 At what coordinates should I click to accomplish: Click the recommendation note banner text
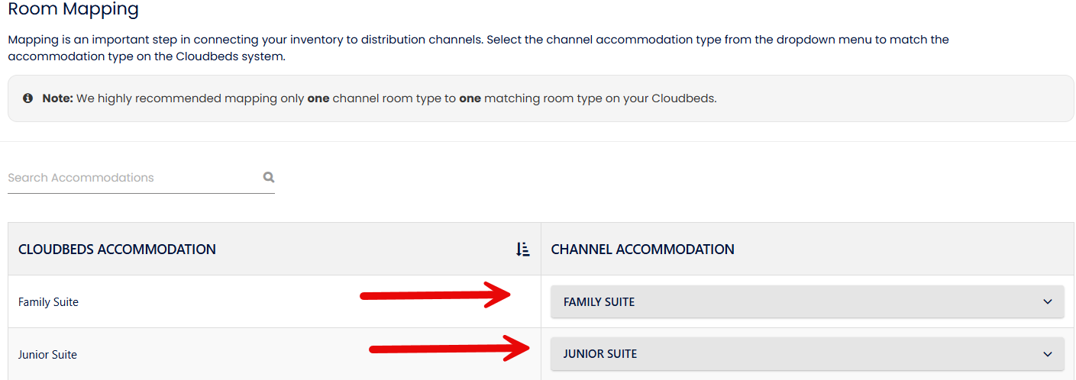click(x=397, y=98)
